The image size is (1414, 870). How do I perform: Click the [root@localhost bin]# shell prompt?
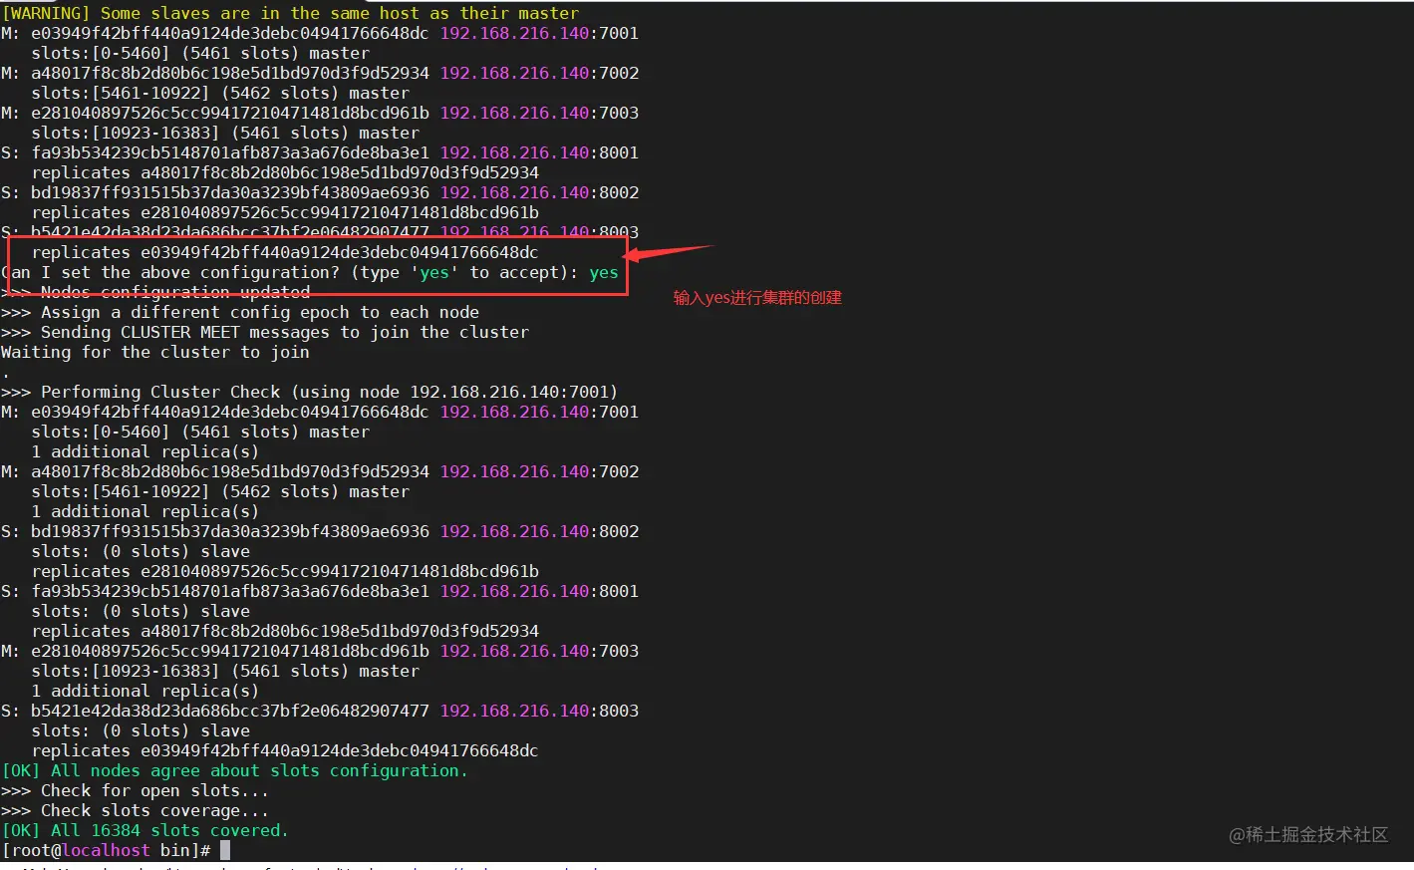106,850
